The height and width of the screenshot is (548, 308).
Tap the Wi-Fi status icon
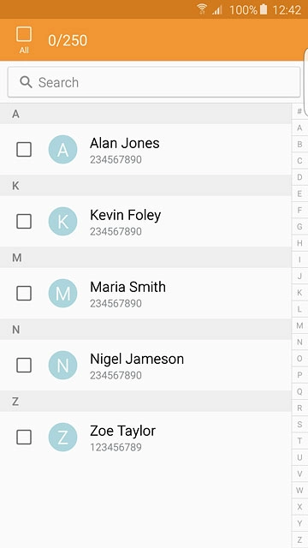pos(202,9)
